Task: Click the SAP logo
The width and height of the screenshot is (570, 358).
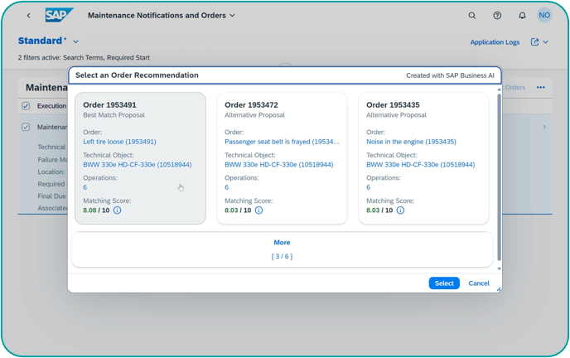Action: pos(59,15)
